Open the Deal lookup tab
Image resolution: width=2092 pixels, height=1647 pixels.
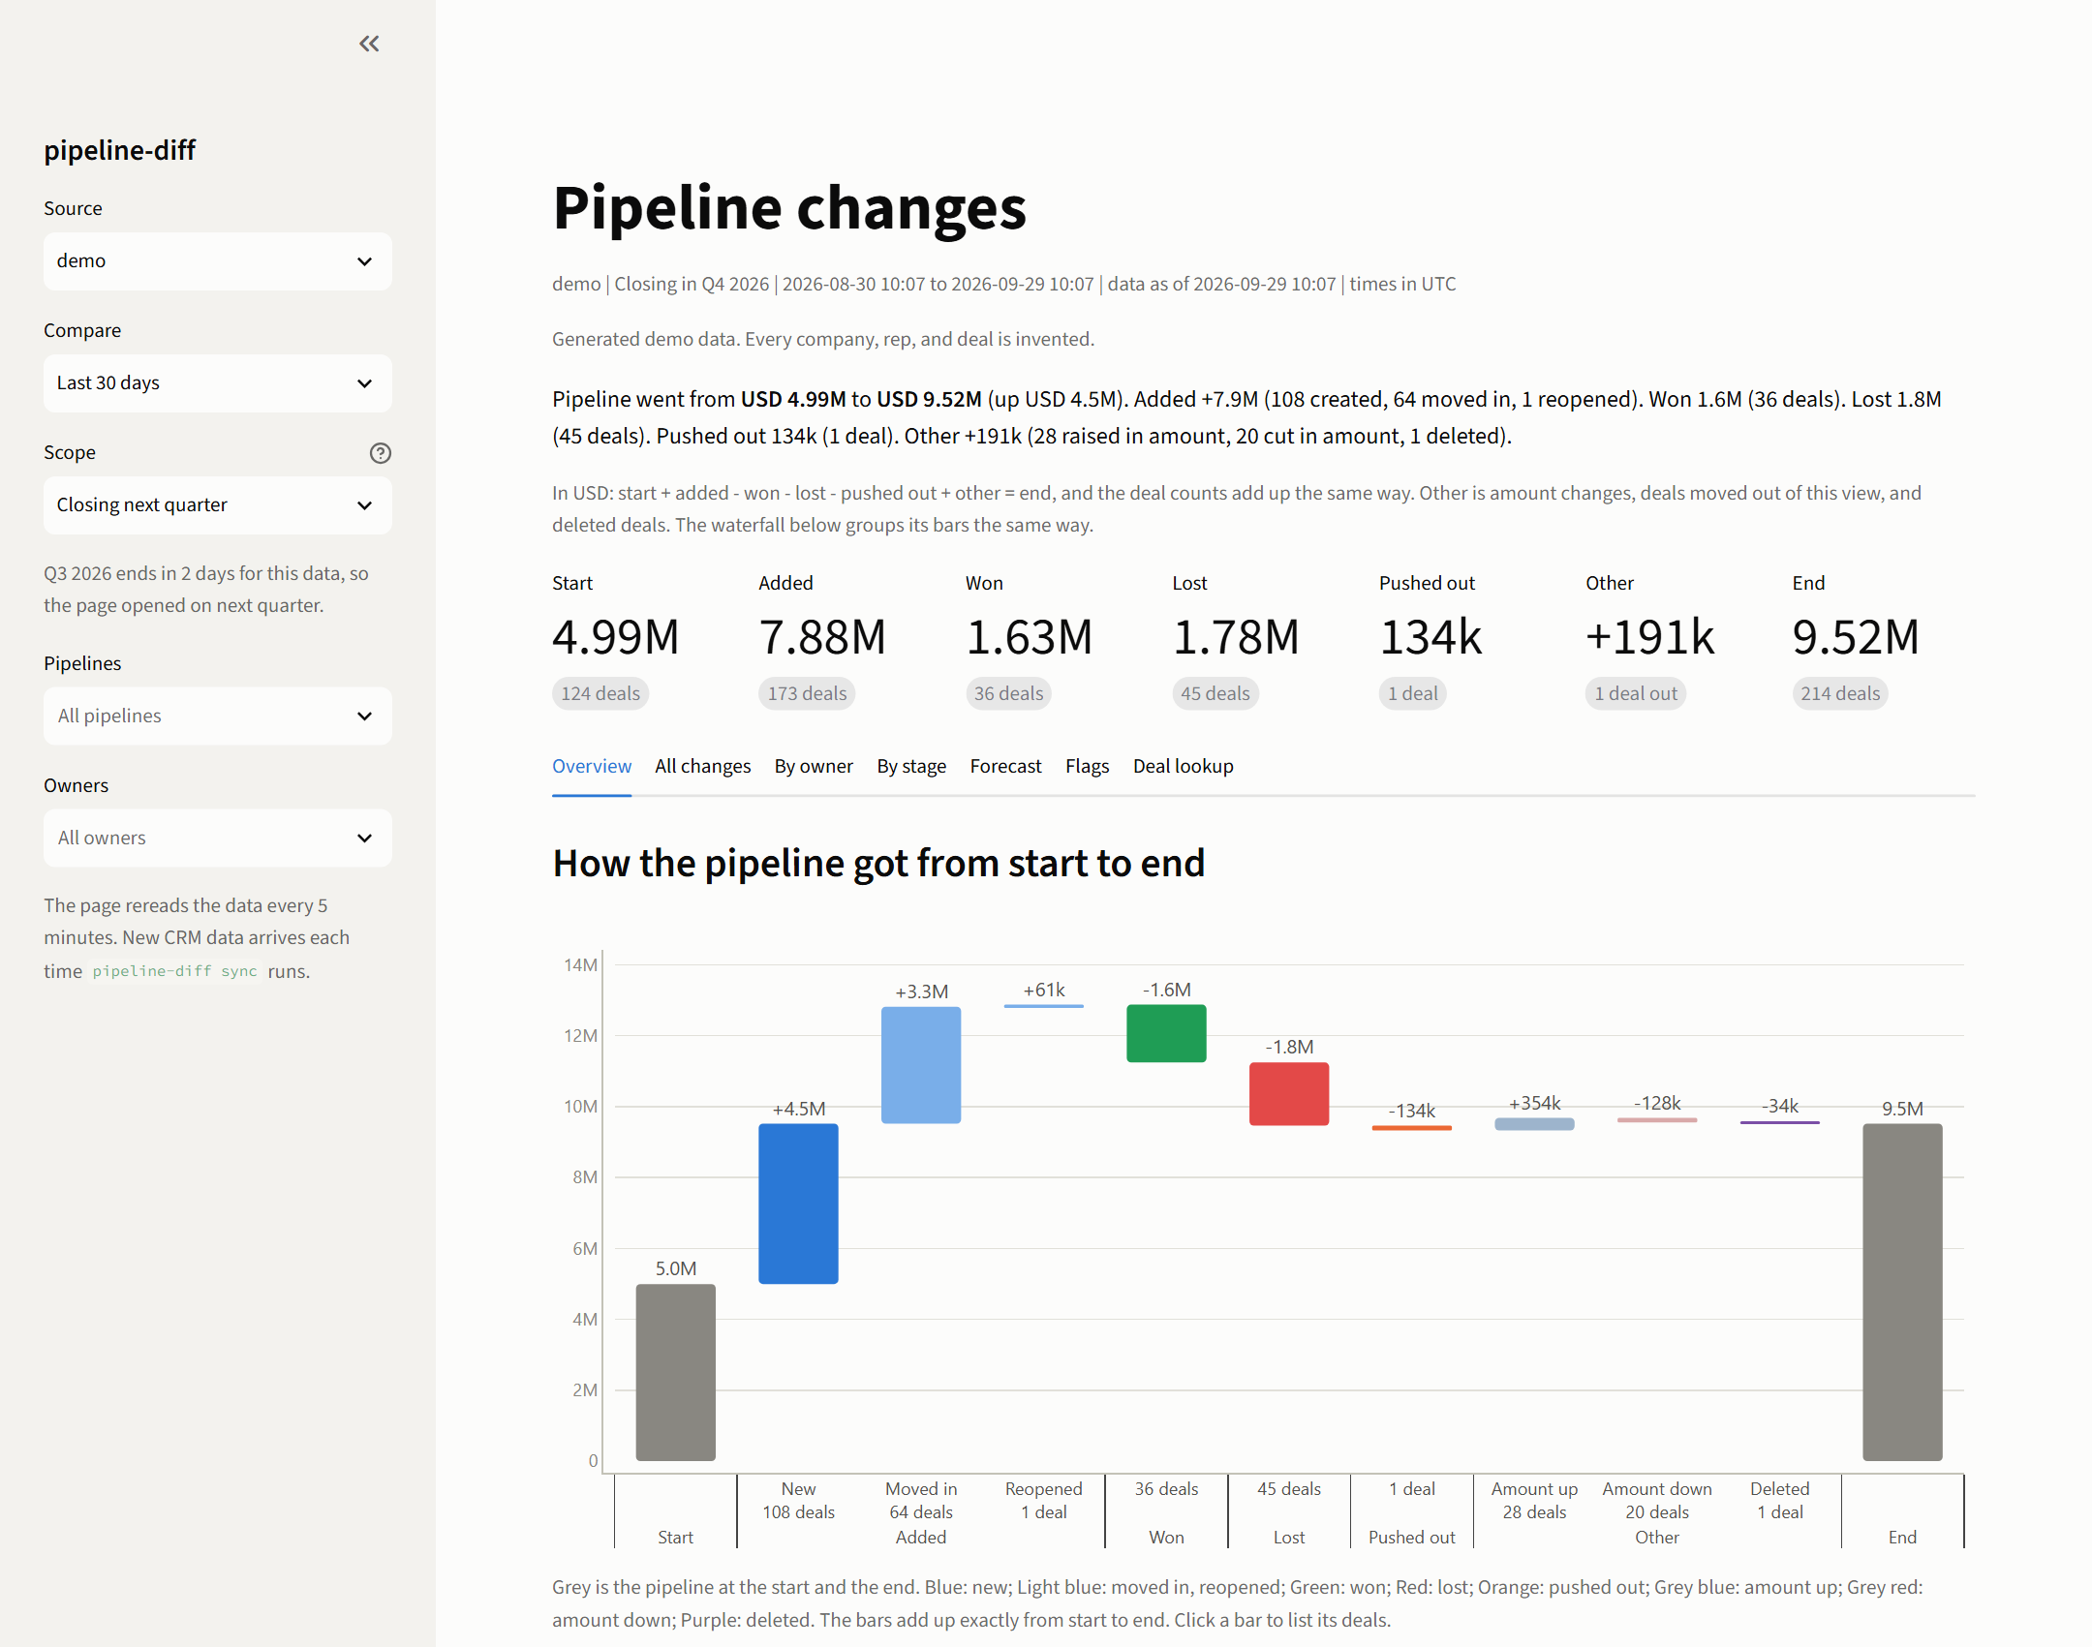pos(1183,767)
